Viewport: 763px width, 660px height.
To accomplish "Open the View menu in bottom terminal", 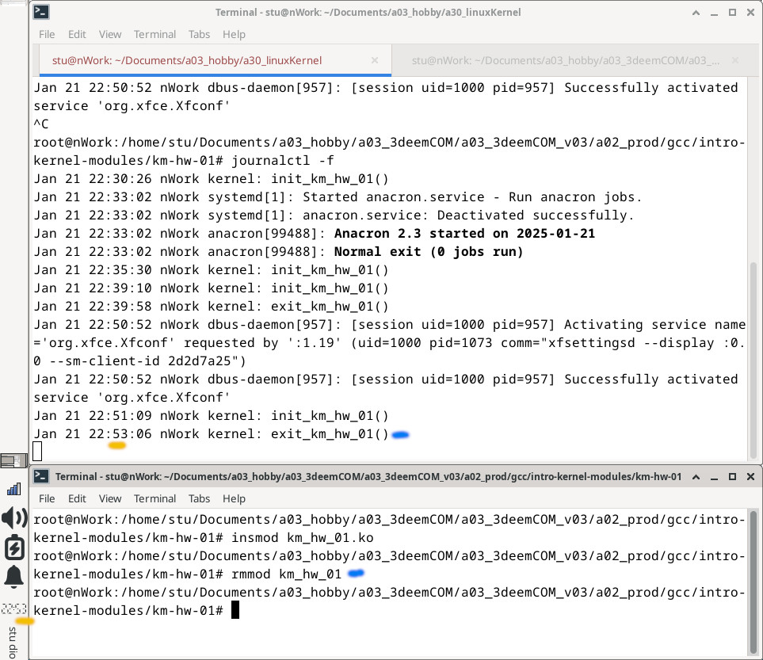I will (110, 498).
